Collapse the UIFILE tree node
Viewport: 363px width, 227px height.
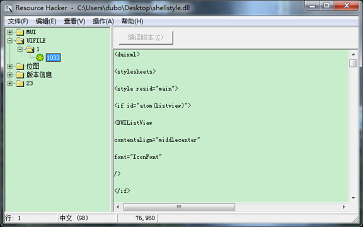[x=9, y=41]
